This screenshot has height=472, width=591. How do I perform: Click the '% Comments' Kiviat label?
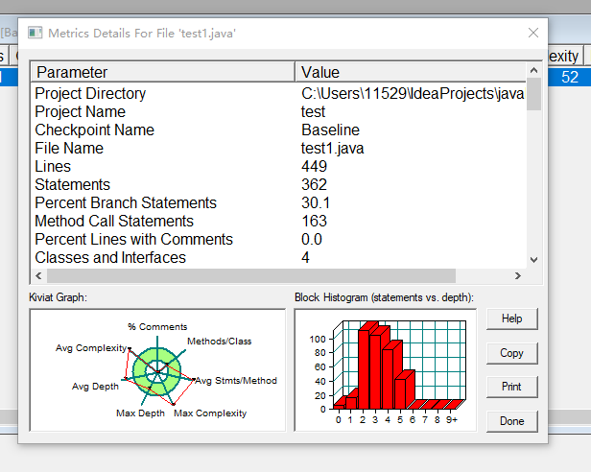coord(157,327)
